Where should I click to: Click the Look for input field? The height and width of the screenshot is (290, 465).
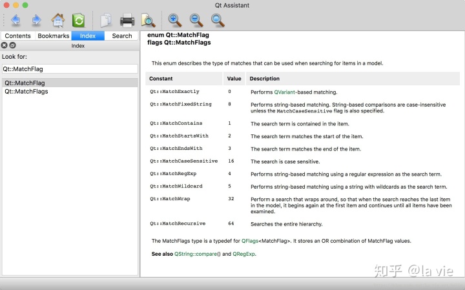point(70,69)
